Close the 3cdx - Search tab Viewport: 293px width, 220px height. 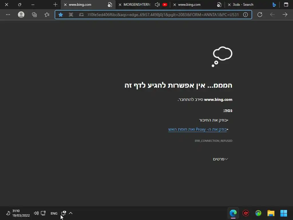pos(229,5)
